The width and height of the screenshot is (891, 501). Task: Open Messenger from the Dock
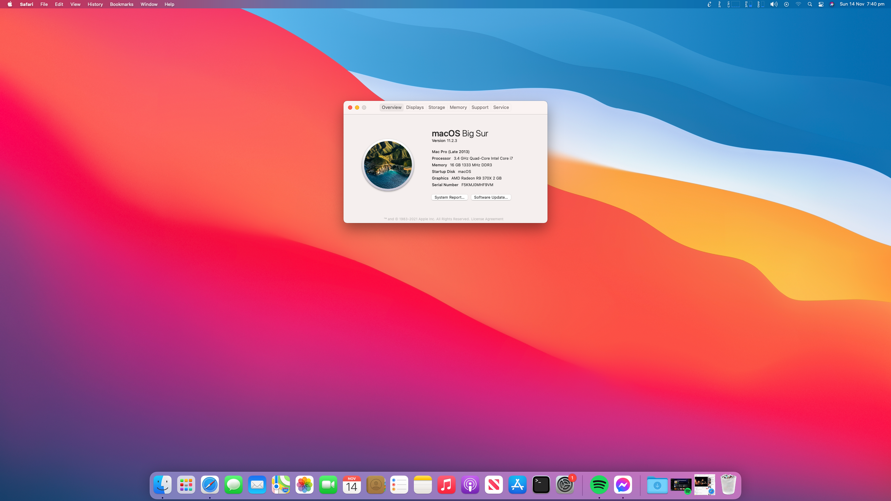click(623, 485)
